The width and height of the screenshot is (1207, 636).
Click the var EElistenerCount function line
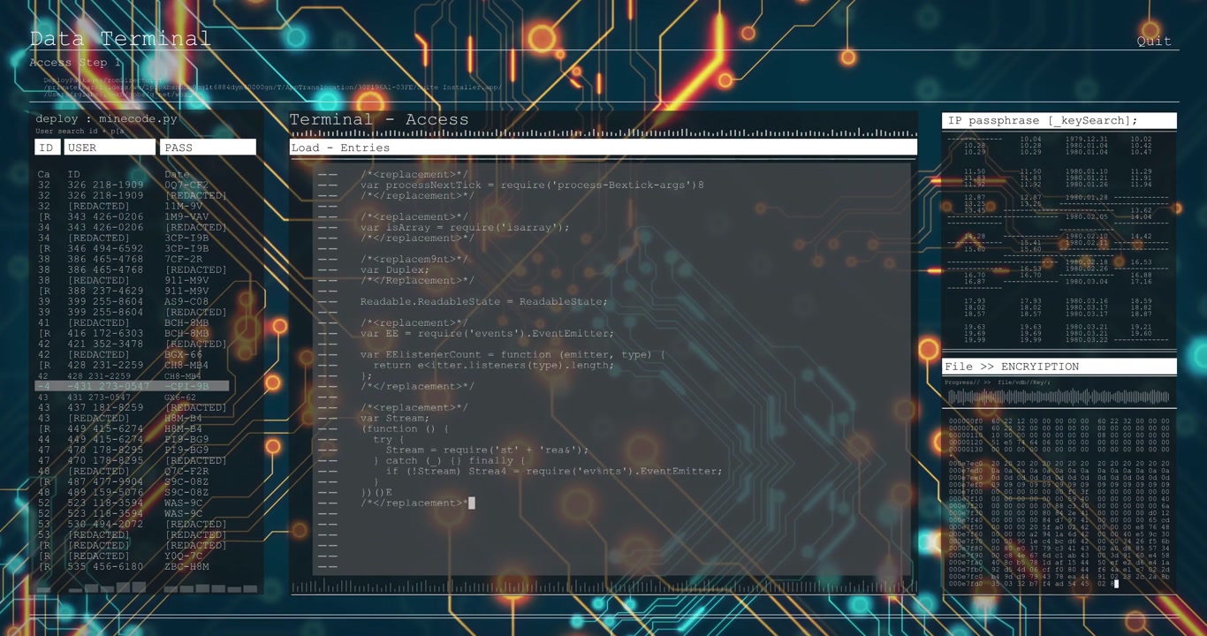(x=512, y=354)
